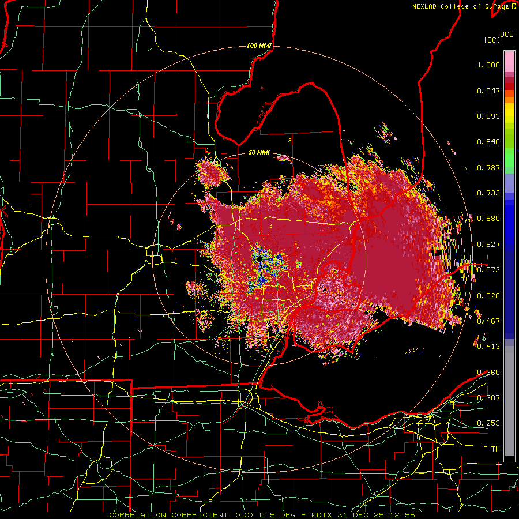The height and width of the screenshot is (519, 519).
Task: Click the 0.307 color scale value
Action: (x=488, y=398)
